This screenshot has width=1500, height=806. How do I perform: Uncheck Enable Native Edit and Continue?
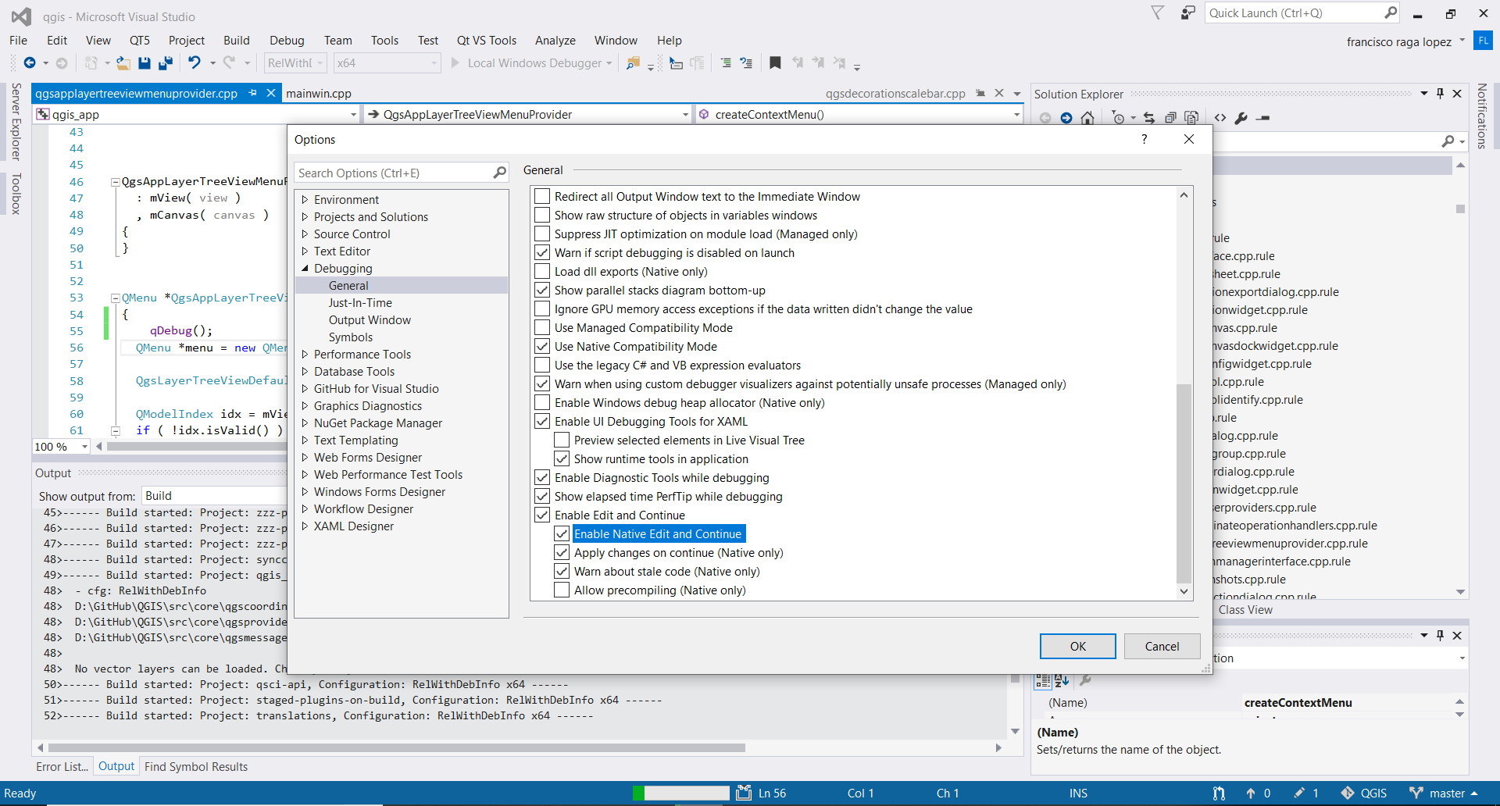coord(562,534)
